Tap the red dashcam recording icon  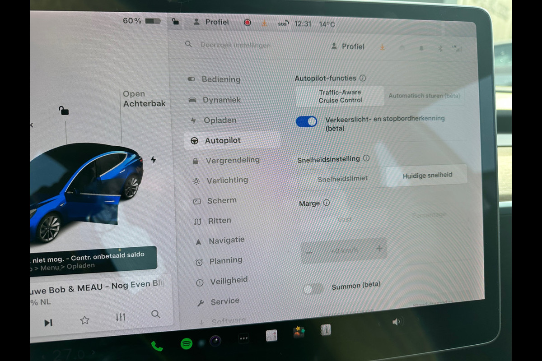[x=248, y=23]
